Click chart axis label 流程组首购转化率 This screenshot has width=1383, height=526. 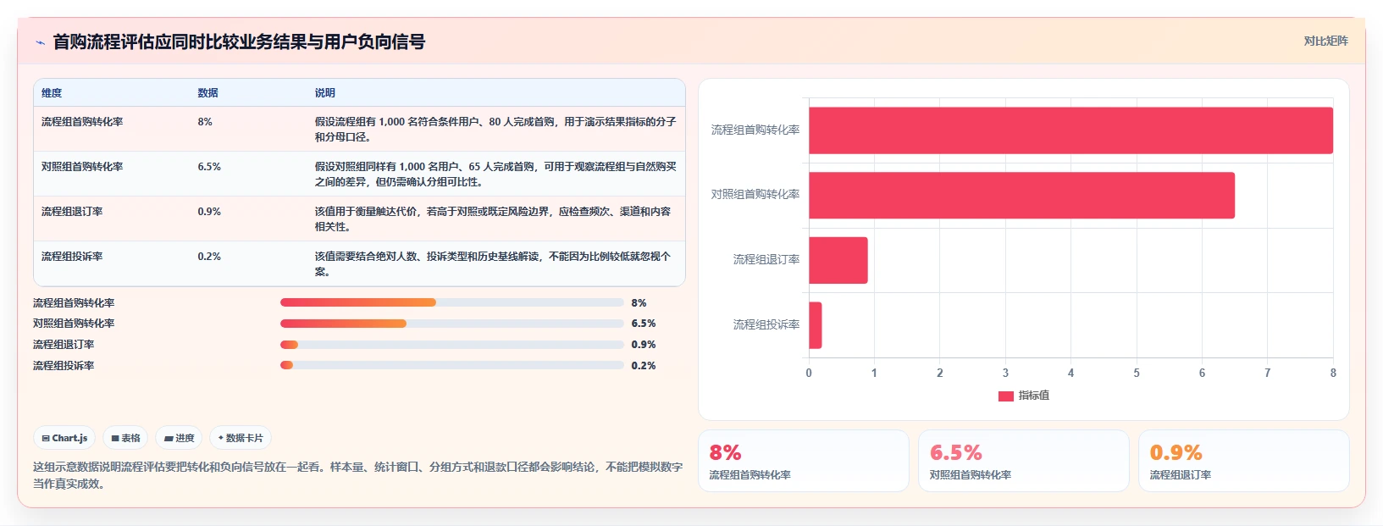point(755,130)
